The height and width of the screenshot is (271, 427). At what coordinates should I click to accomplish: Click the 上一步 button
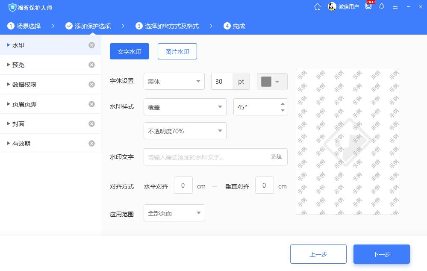[318, 254]
